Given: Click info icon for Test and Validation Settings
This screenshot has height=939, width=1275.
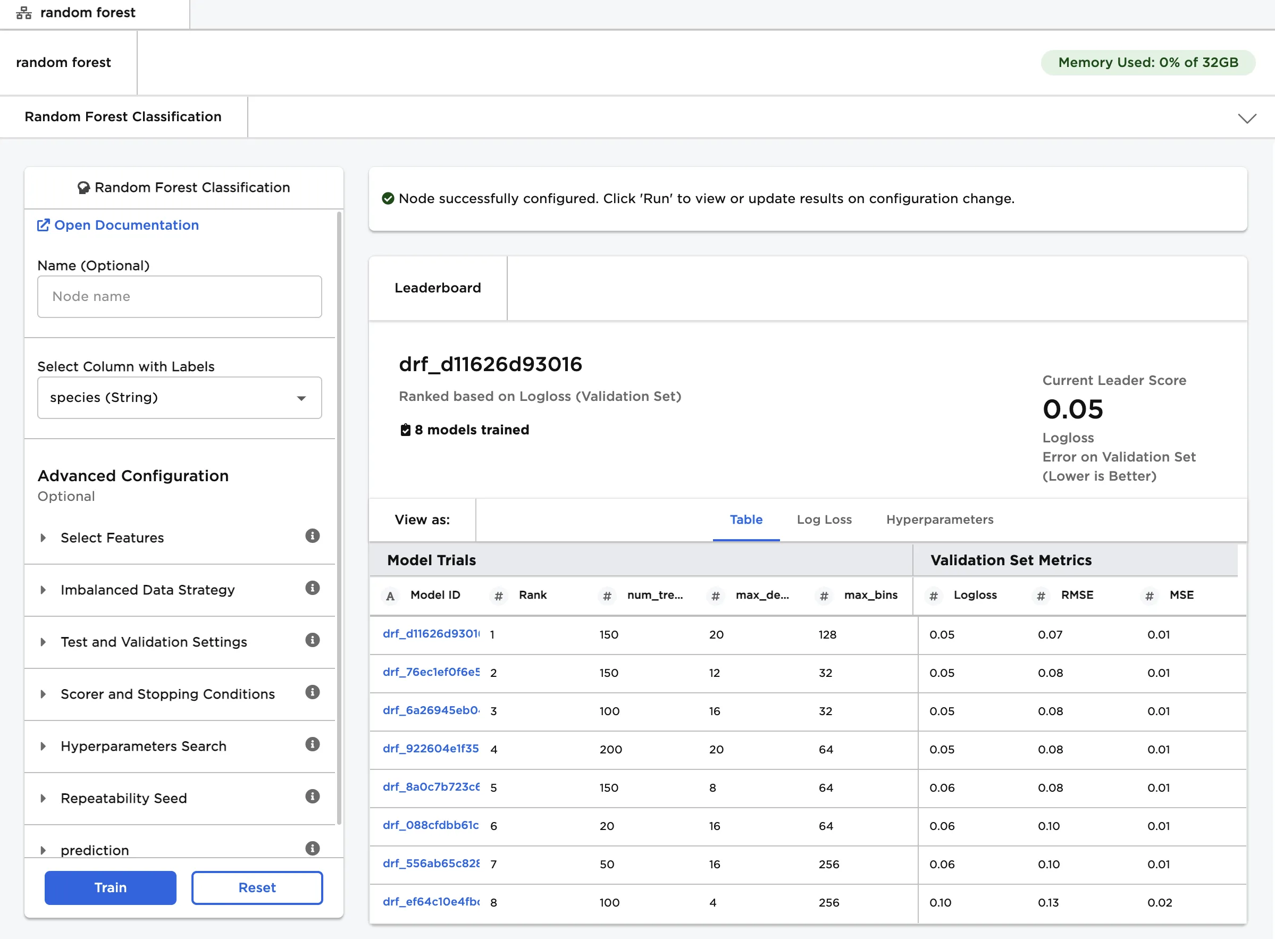Looking at the screenshot, I should (x=312, y=641).
